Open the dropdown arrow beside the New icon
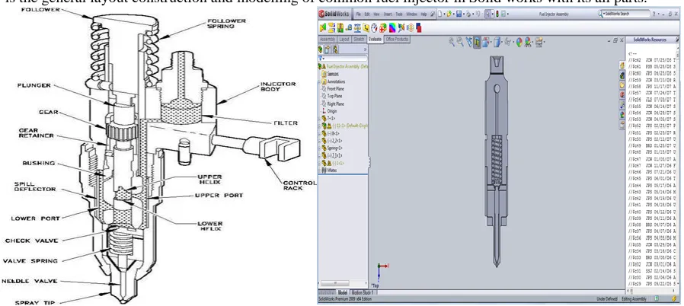The image size is (684, 306). (444, 14)
